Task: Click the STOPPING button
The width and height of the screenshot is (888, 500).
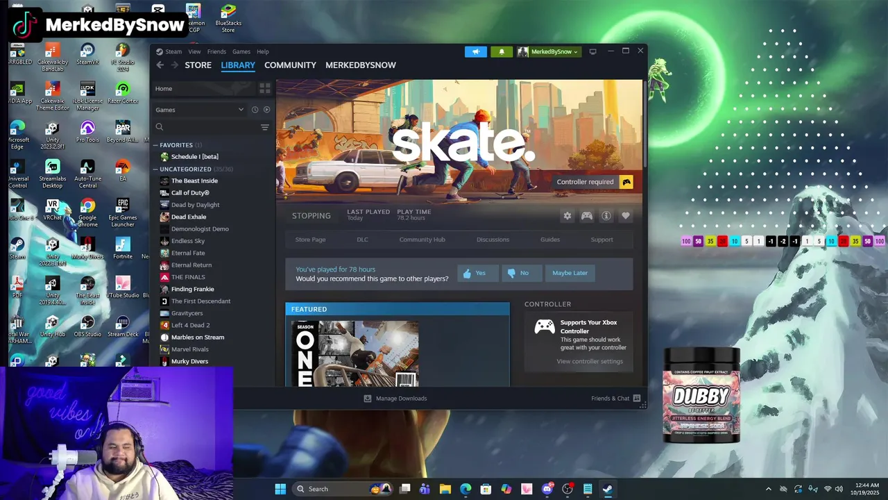Action: pyautogui.click(x=311, y=216)
